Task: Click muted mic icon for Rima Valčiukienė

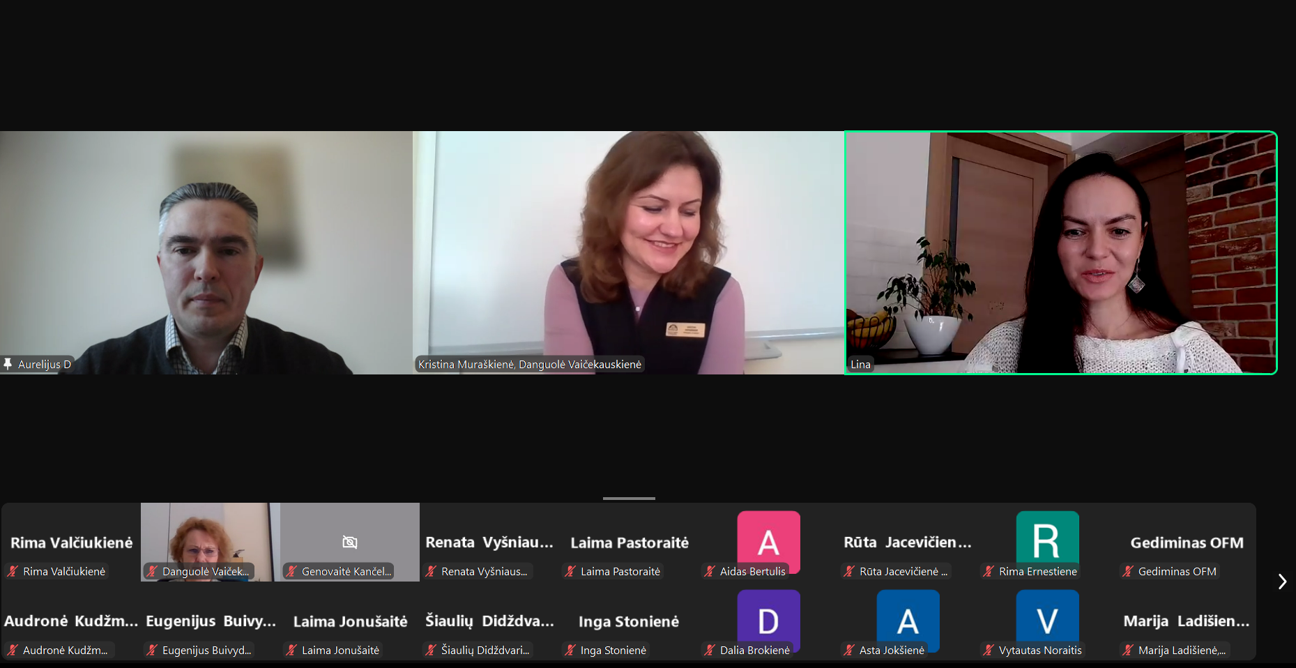Action: pyautogui.click(x=13, y=571)
